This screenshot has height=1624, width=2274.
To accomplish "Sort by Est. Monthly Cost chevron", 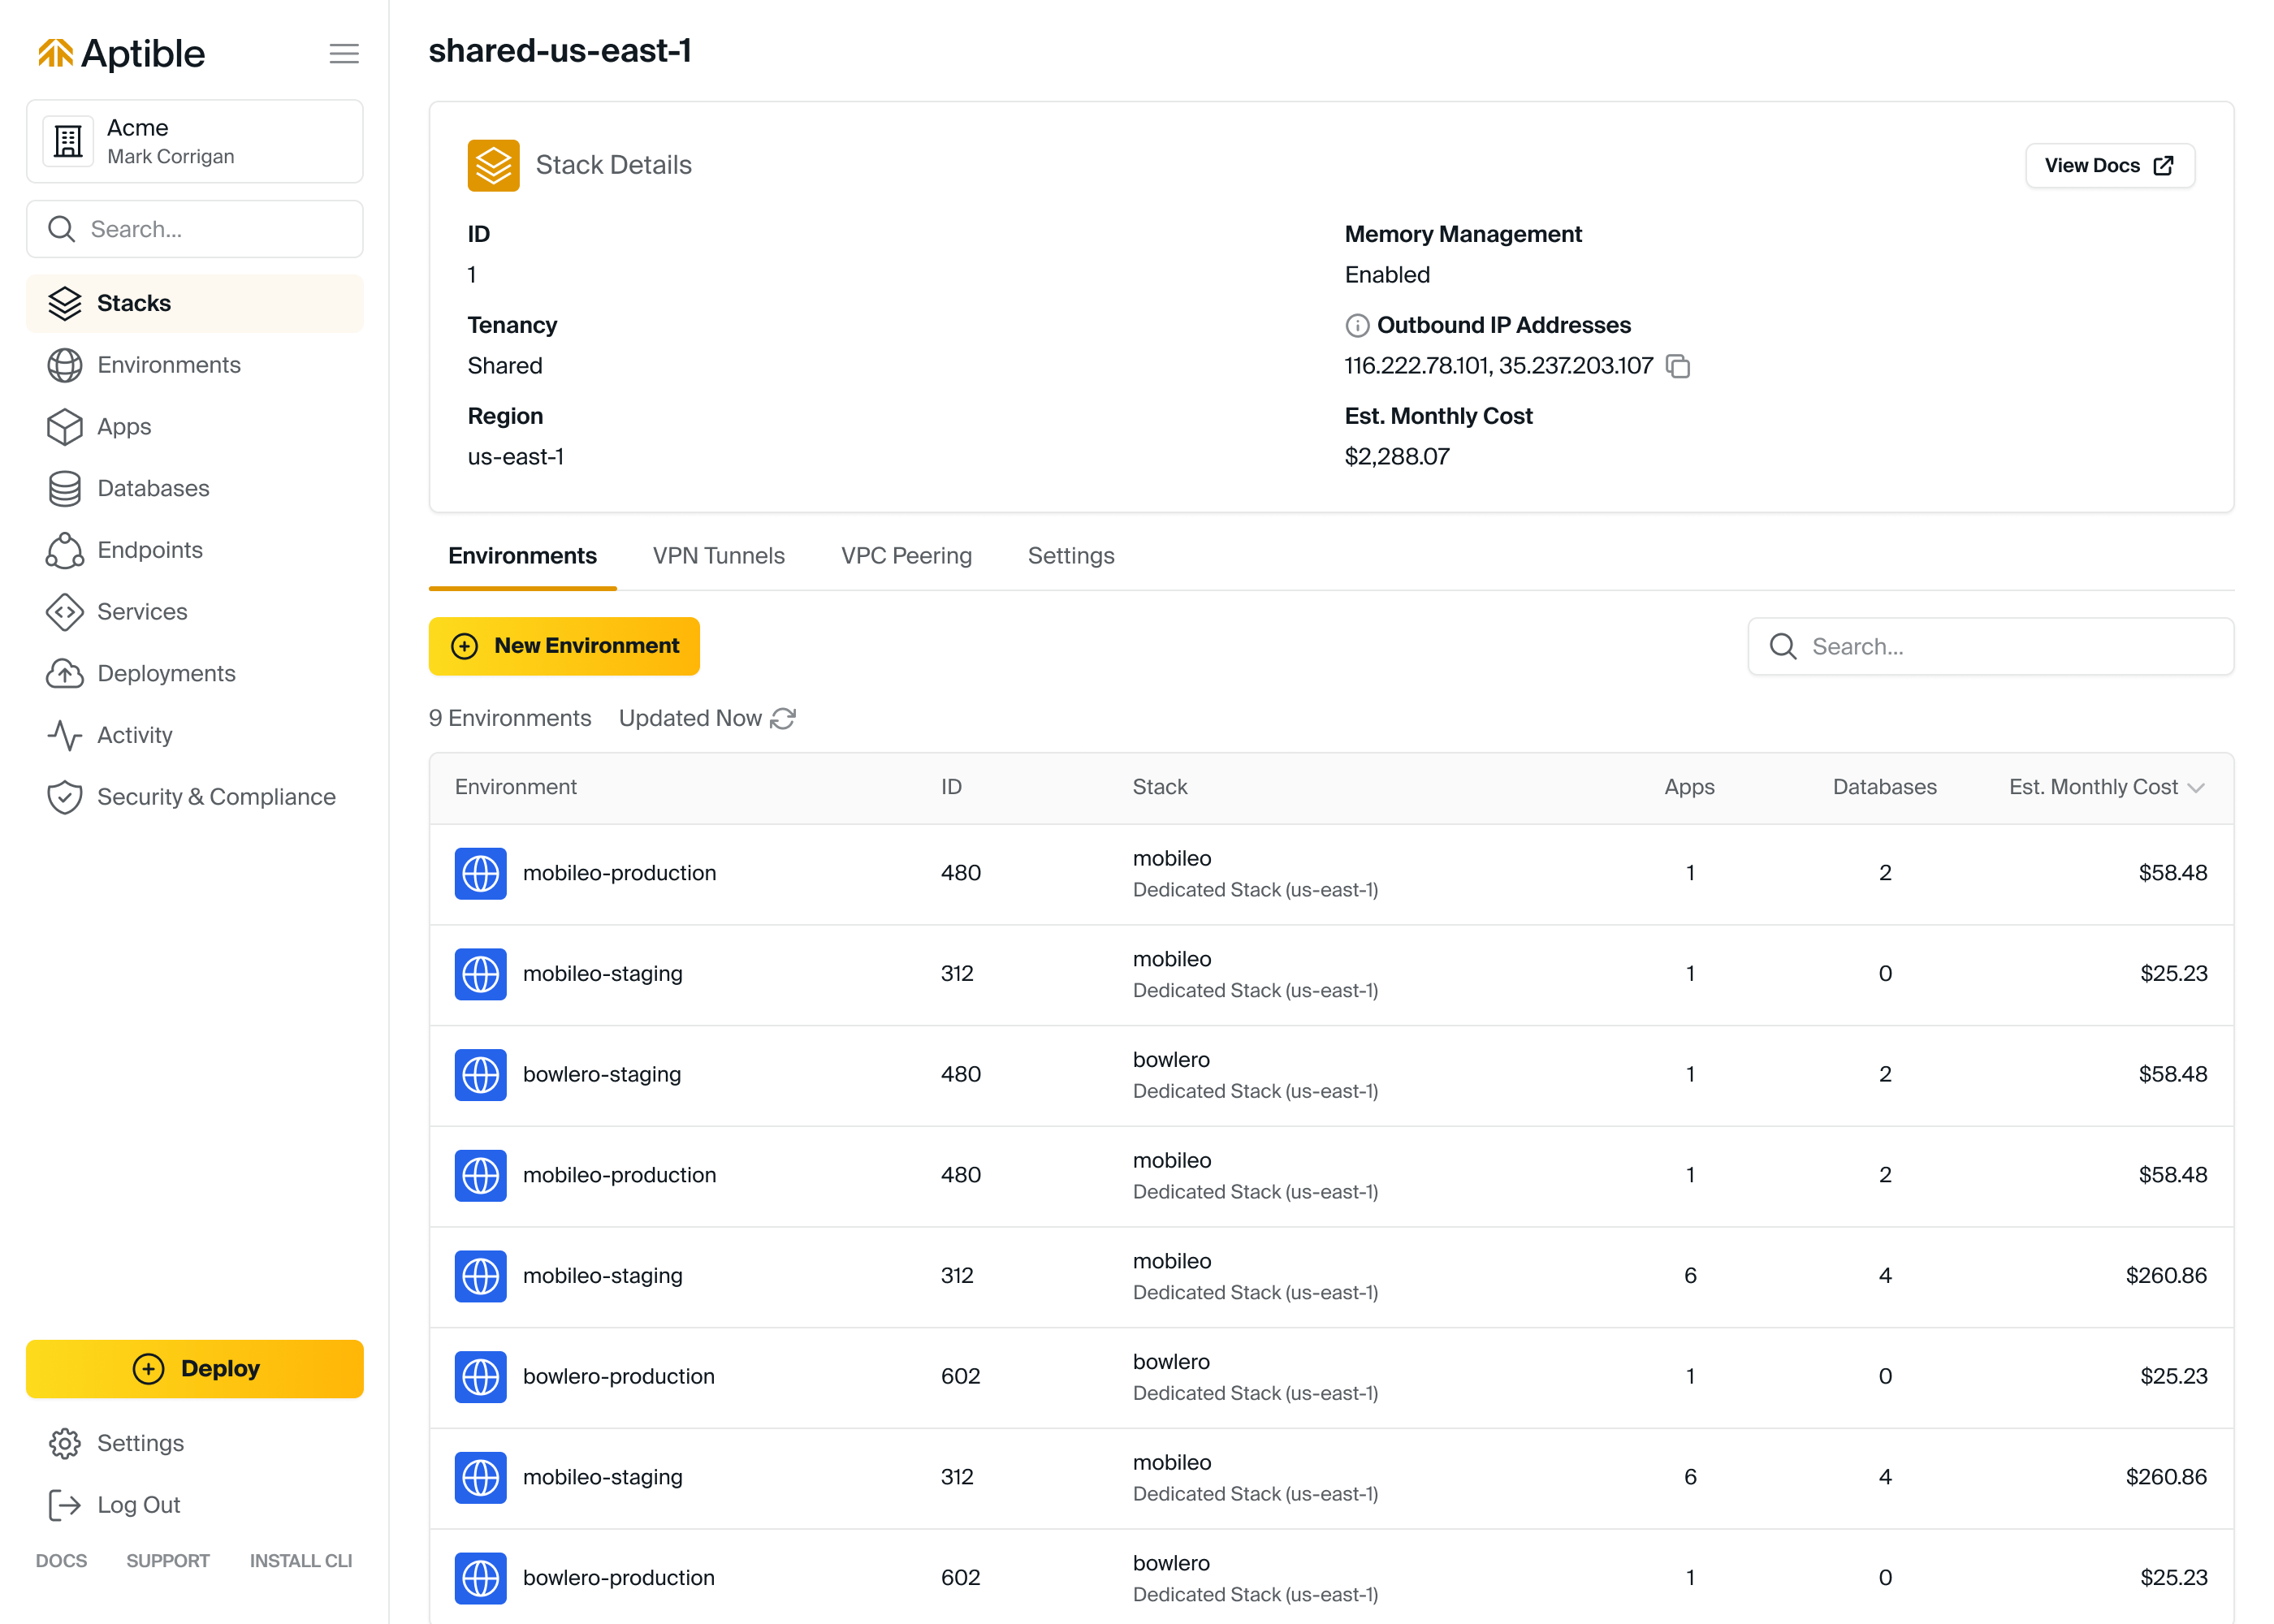I will 2196,787.
